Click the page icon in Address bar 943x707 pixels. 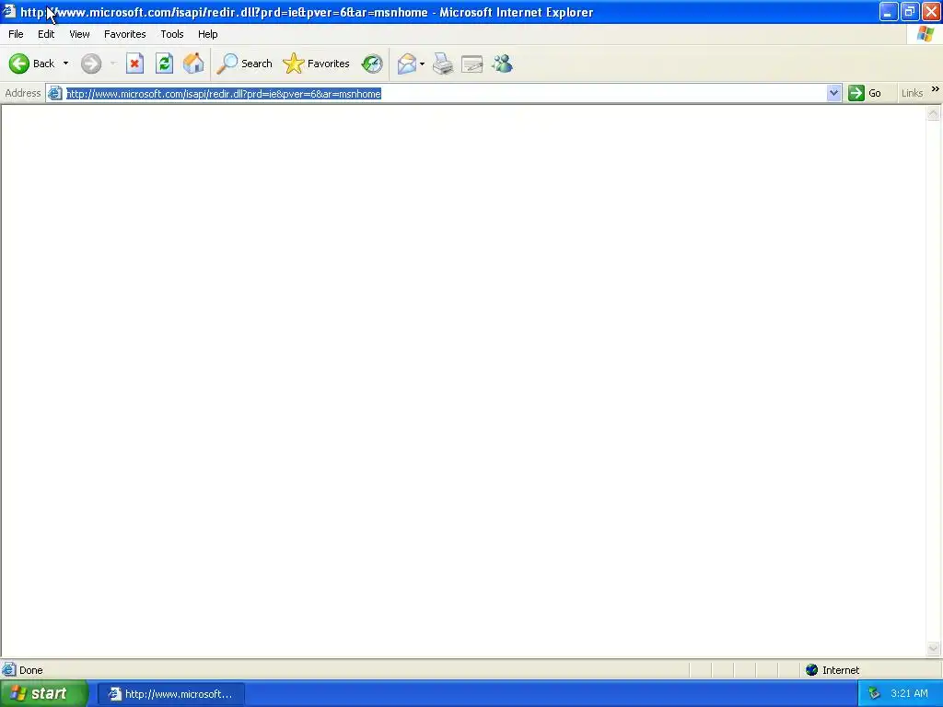point(54,93)
